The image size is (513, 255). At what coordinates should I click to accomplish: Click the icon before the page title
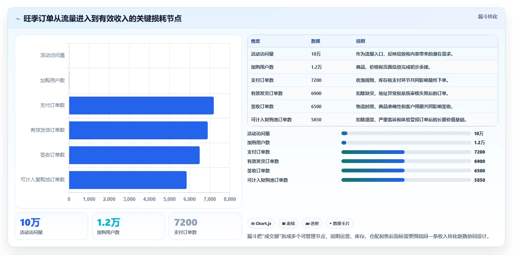point(18,19)
